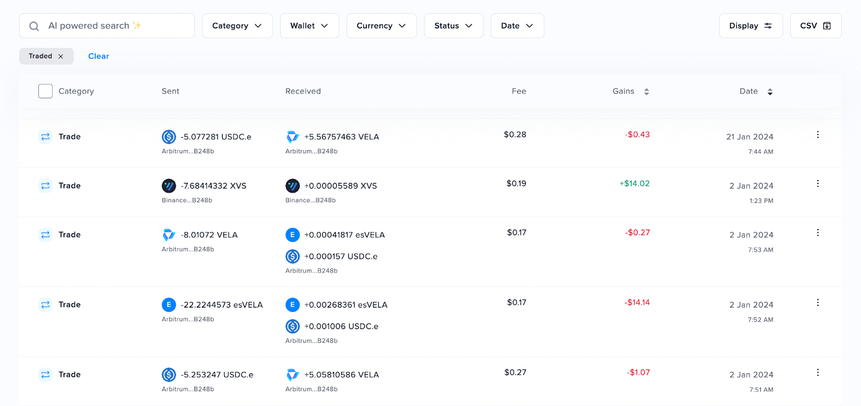861x406 pixels.
Task: Open options menu for 21 Jan 2024 trade
Action: 818,134
